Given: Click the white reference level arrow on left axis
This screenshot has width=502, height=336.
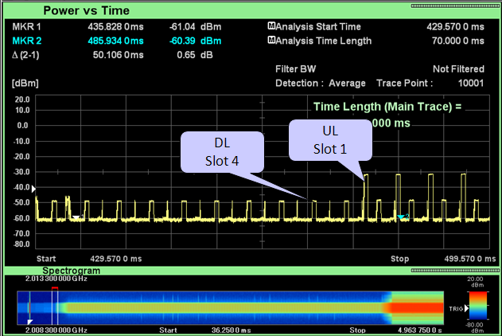Looking at the screenshot, I should pyautogui.click(x=33, y=190).
